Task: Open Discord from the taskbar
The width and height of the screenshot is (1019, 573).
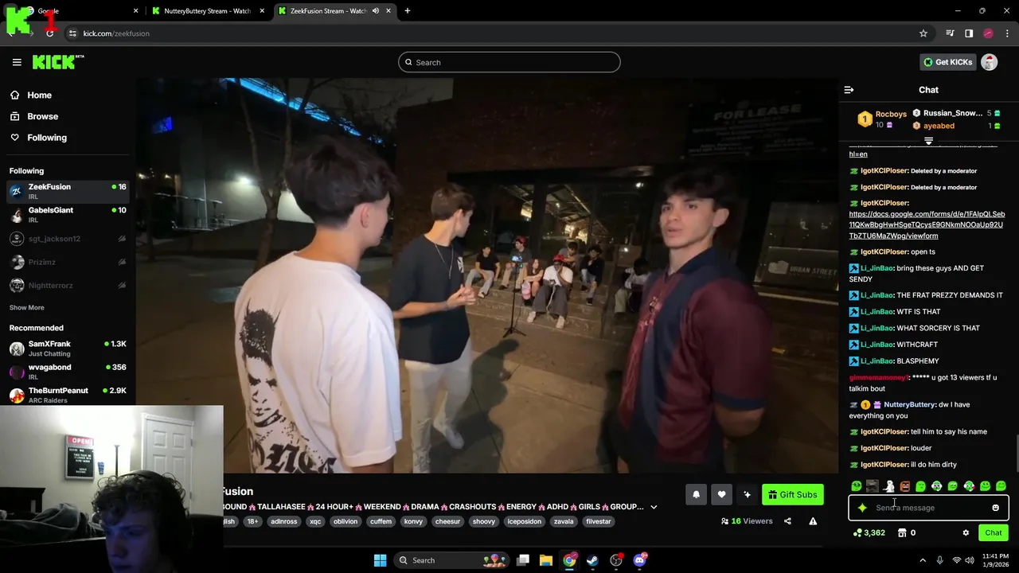Action: (x=639, y=560)
